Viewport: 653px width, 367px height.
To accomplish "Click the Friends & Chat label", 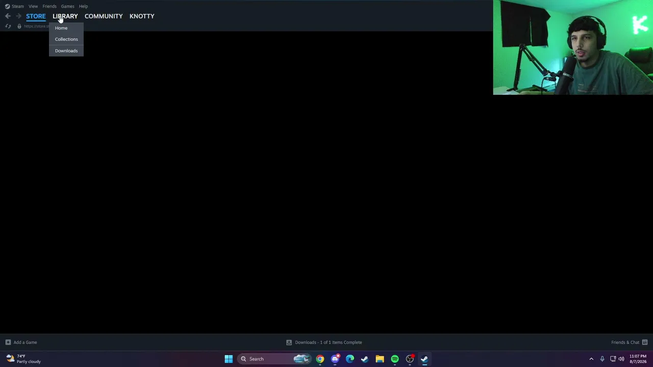I will pos(625,343).
